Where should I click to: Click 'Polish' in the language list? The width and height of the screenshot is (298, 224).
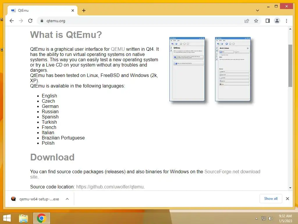click(48, 143)
